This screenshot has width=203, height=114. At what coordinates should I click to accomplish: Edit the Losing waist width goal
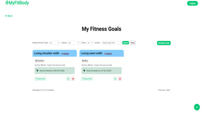click(115, 79)
